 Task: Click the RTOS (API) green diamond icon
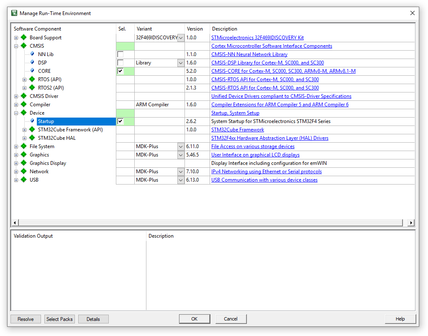click(x=32, y=79)
